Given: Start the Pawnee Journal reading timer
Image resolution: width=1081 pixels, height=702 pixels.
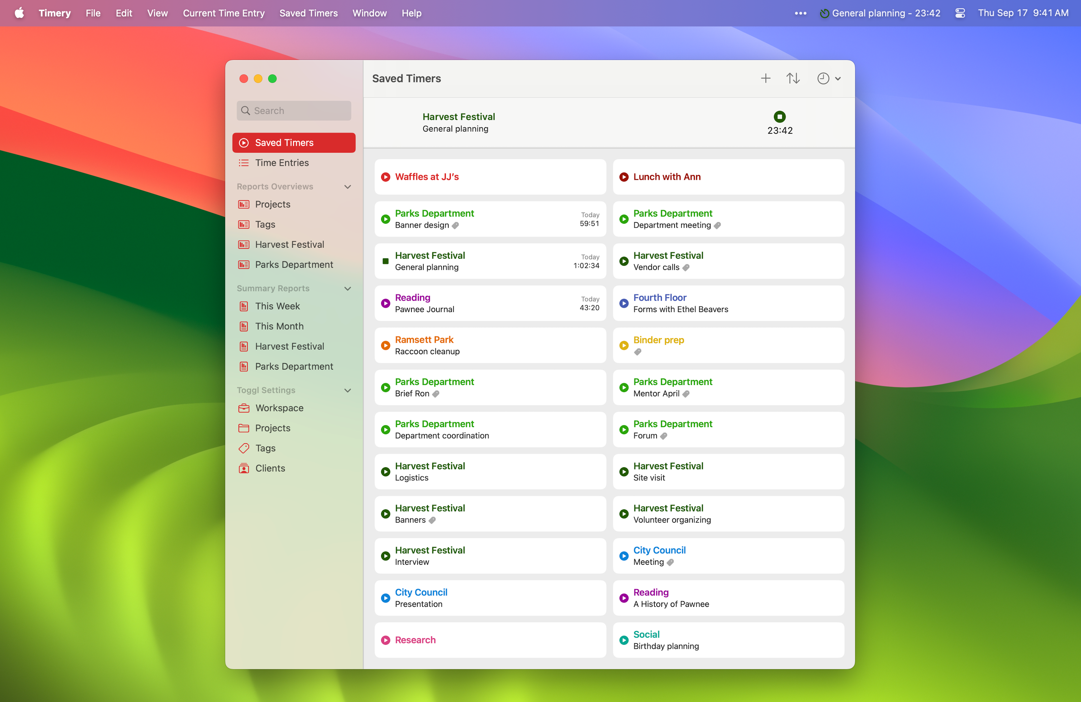Looking at the screenshot, I should tap(386, 303).
